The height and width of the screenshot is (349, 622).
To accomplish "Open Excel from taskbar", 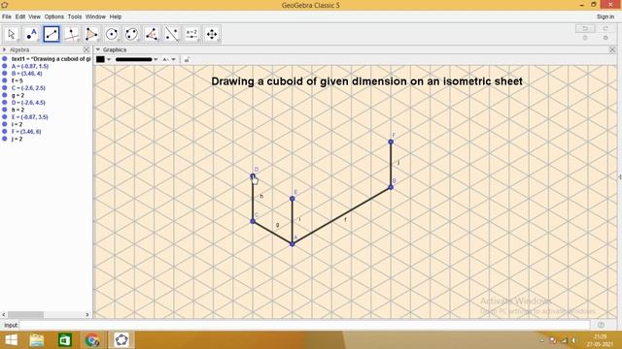I will coord(65,340).
